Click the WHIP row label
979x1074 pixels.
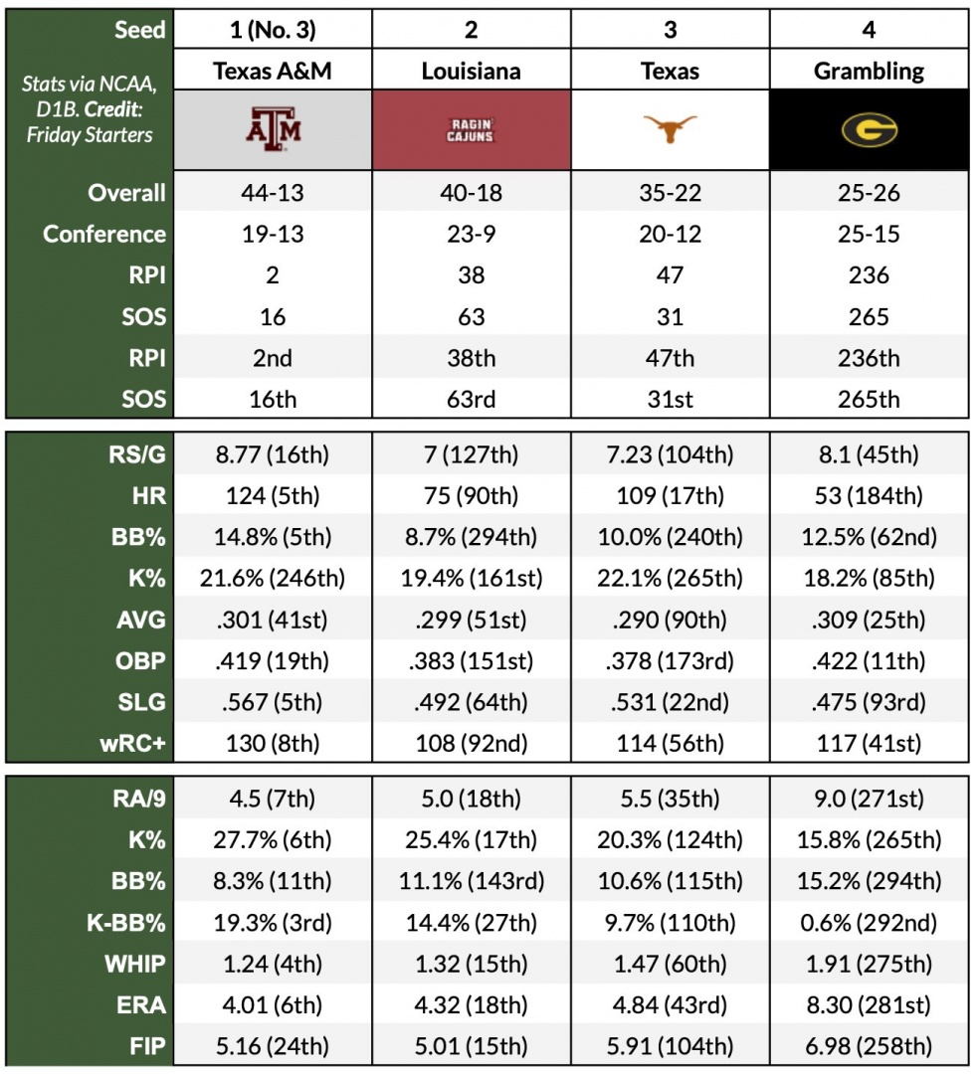134,964
